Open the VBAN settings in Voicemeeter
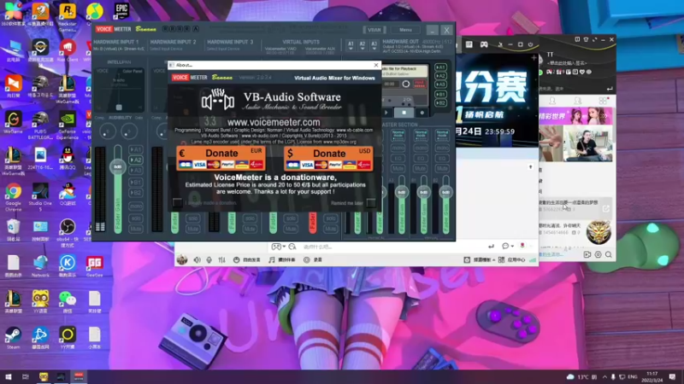Viewport: 684px width, 384px height. [374, 30]
